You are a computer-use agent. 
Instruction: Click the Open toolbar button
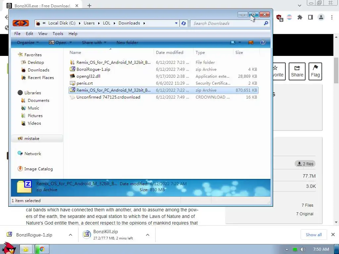tap(58, 43)
